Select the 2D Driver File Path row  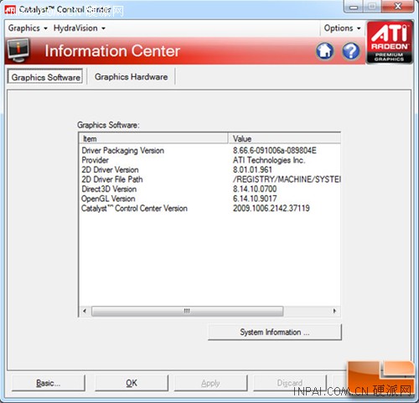[210, 179]
